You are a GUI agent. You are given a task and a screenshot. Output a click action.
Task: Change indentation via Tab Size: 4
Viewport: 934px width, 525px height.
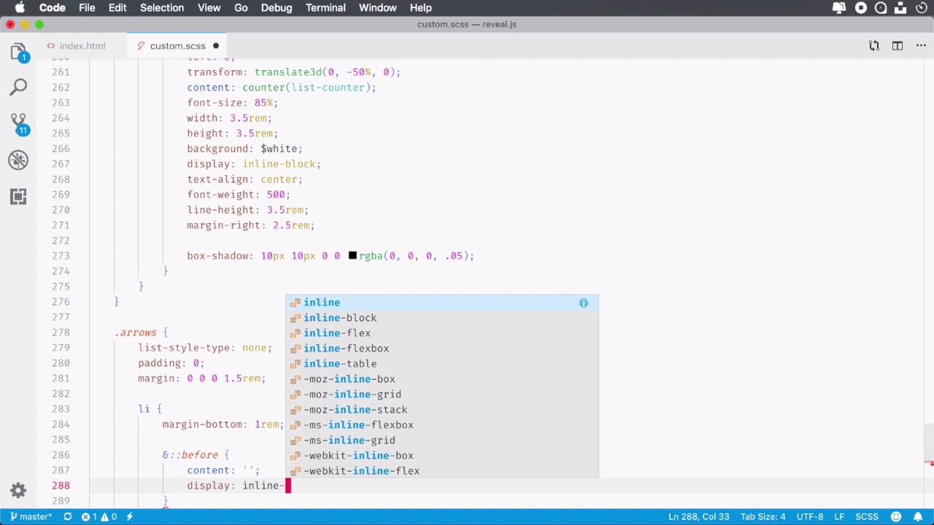pyautogui.click(x=763, y=516)
